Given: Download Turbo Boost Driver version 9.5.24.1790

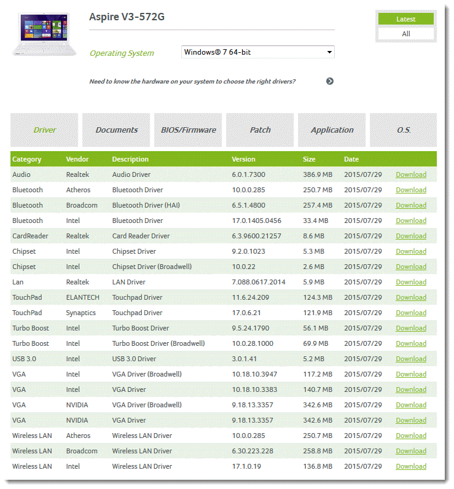Looking at the screenshot, I should tap(411, 328).
